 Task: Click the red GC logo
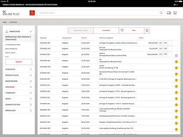coord(32,13)
